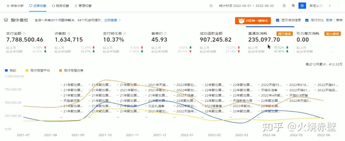The height and width of the screenshot is (141, 345).
Task: Click the 2022天猫55… activity label
Action: pos(271,85)
